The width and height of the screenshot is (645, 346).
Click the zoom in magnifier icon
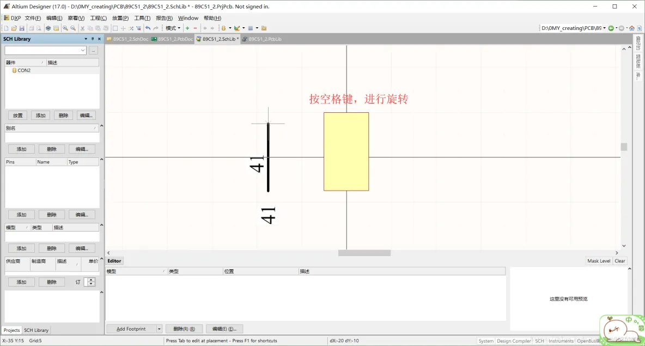point(65,28)
